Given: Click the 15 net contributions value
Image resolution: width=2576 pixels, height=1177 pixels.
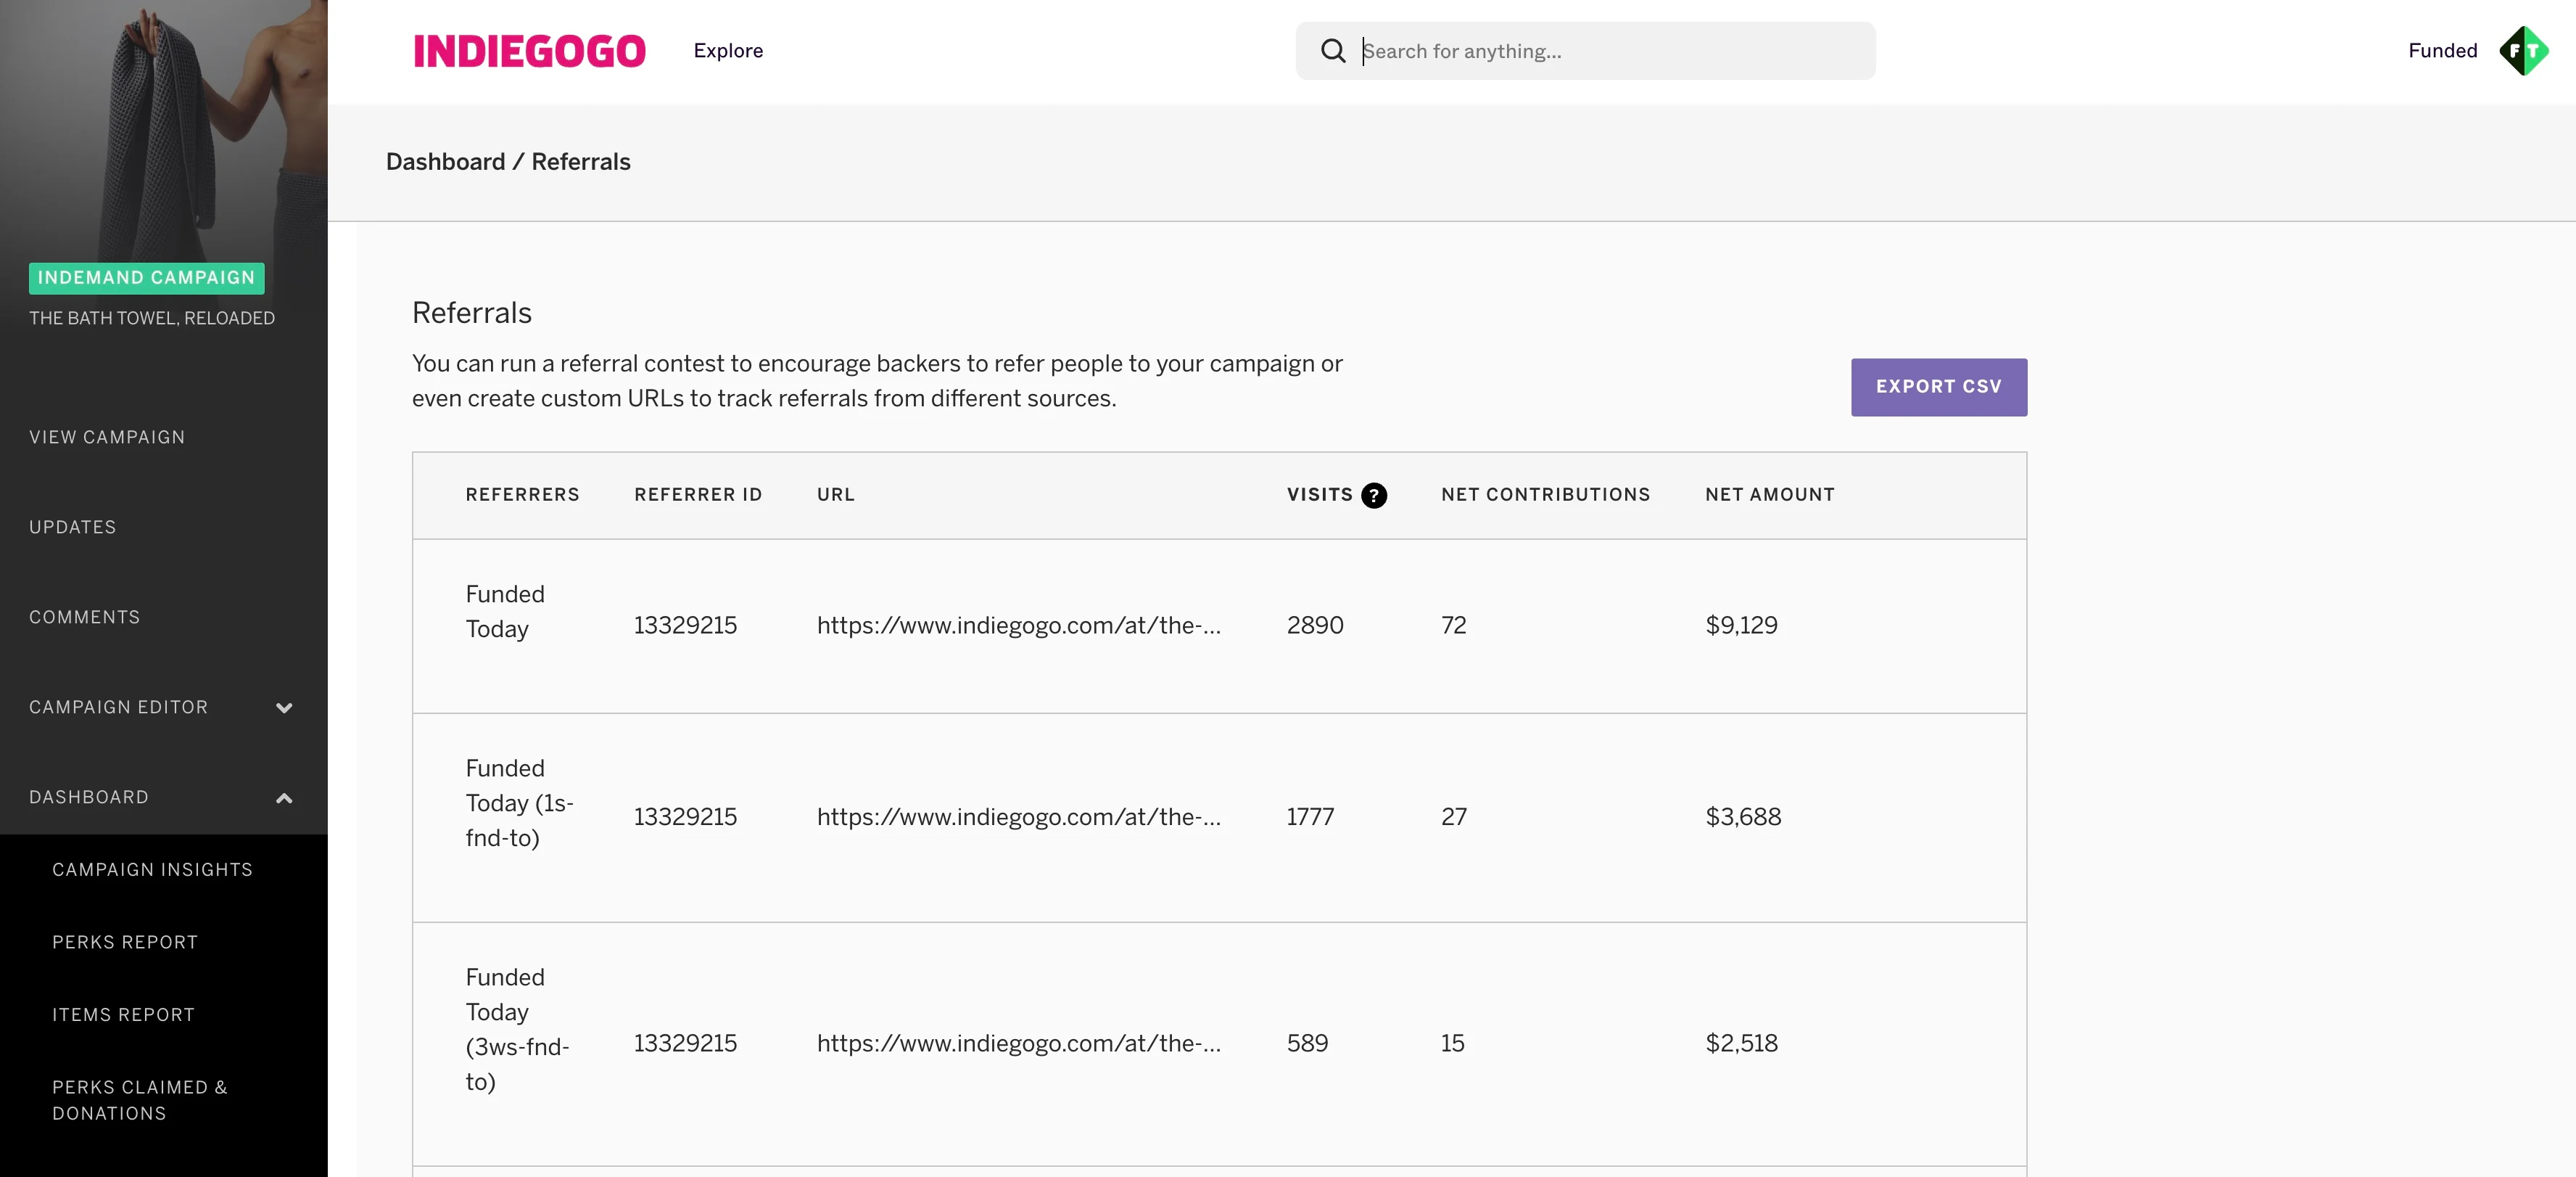Looking at the screenshot, I should click(1452, 1044).
